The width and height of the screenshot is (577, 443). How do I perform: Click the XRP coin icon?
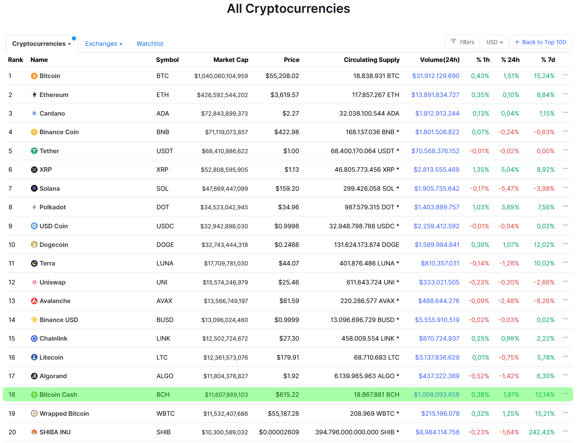coord(34,170)
